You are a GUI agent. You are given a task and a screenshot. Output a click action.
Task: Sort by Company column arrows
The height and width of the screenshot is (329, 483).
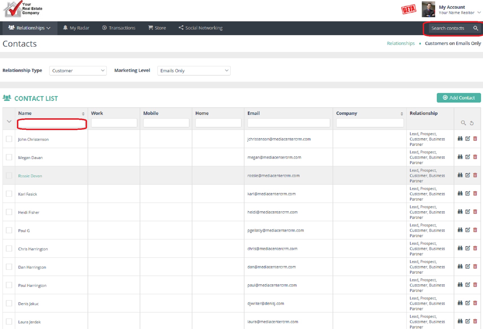(402, 114)
